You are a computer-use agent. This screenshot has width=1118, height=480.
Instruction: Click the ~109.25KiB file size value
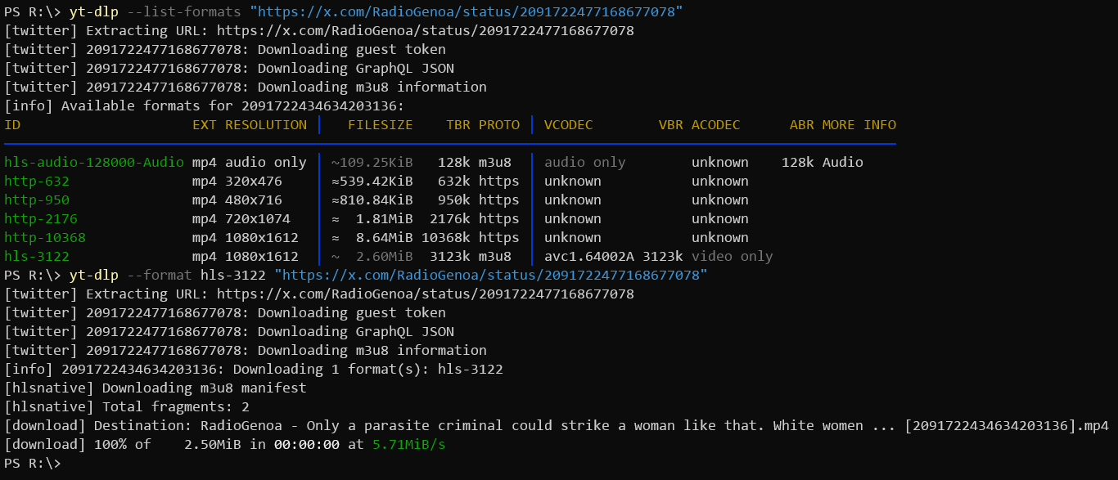click(x=372, y=162)
